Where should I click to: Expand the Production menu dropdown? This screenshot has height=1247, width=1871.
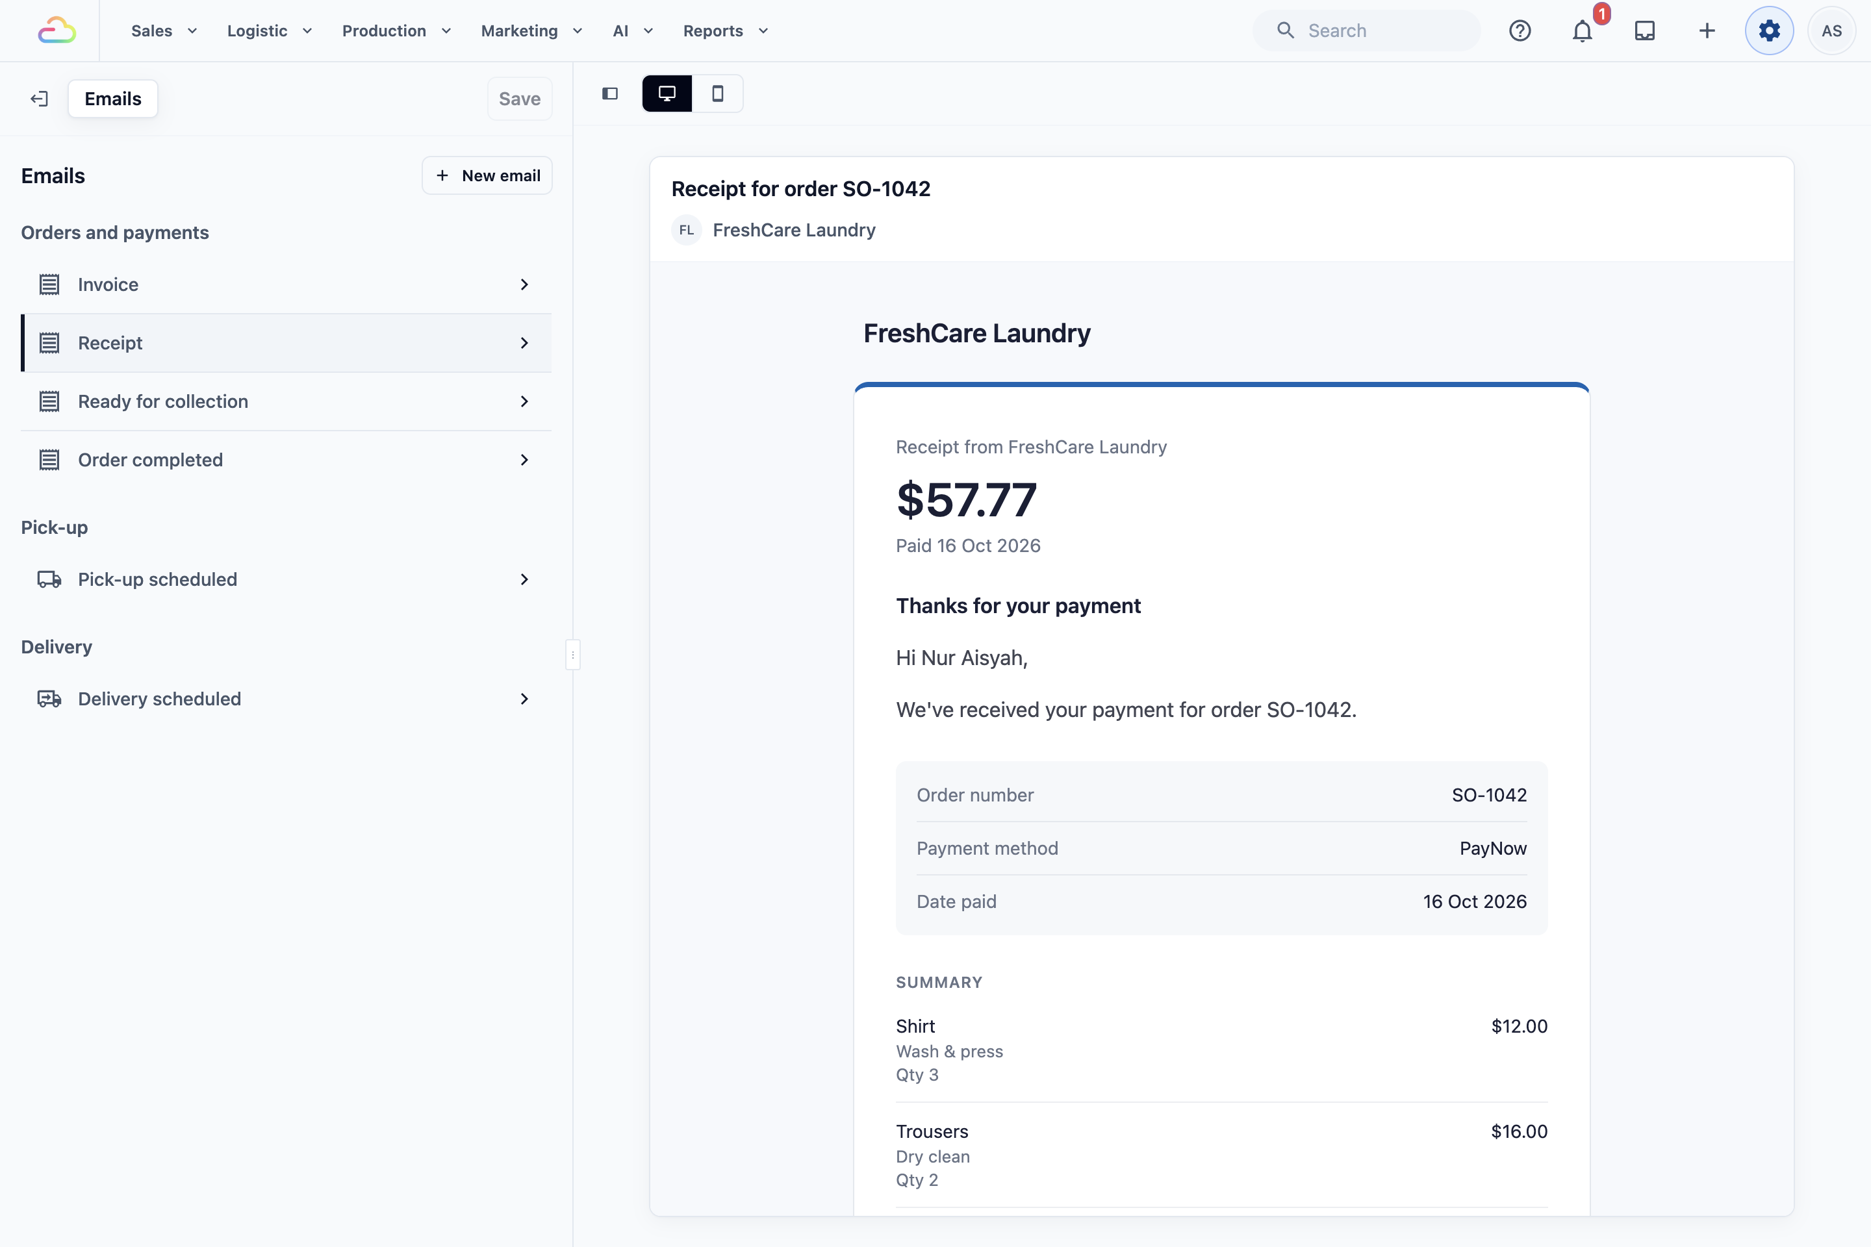coord(396,31)
